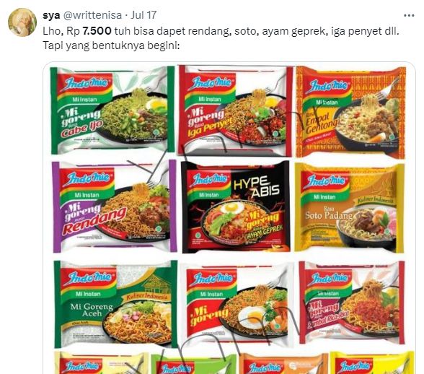Screen dimensions: 424x374
Task: Click the Sambal Rica-Rica noodle package
Action: 352,303
